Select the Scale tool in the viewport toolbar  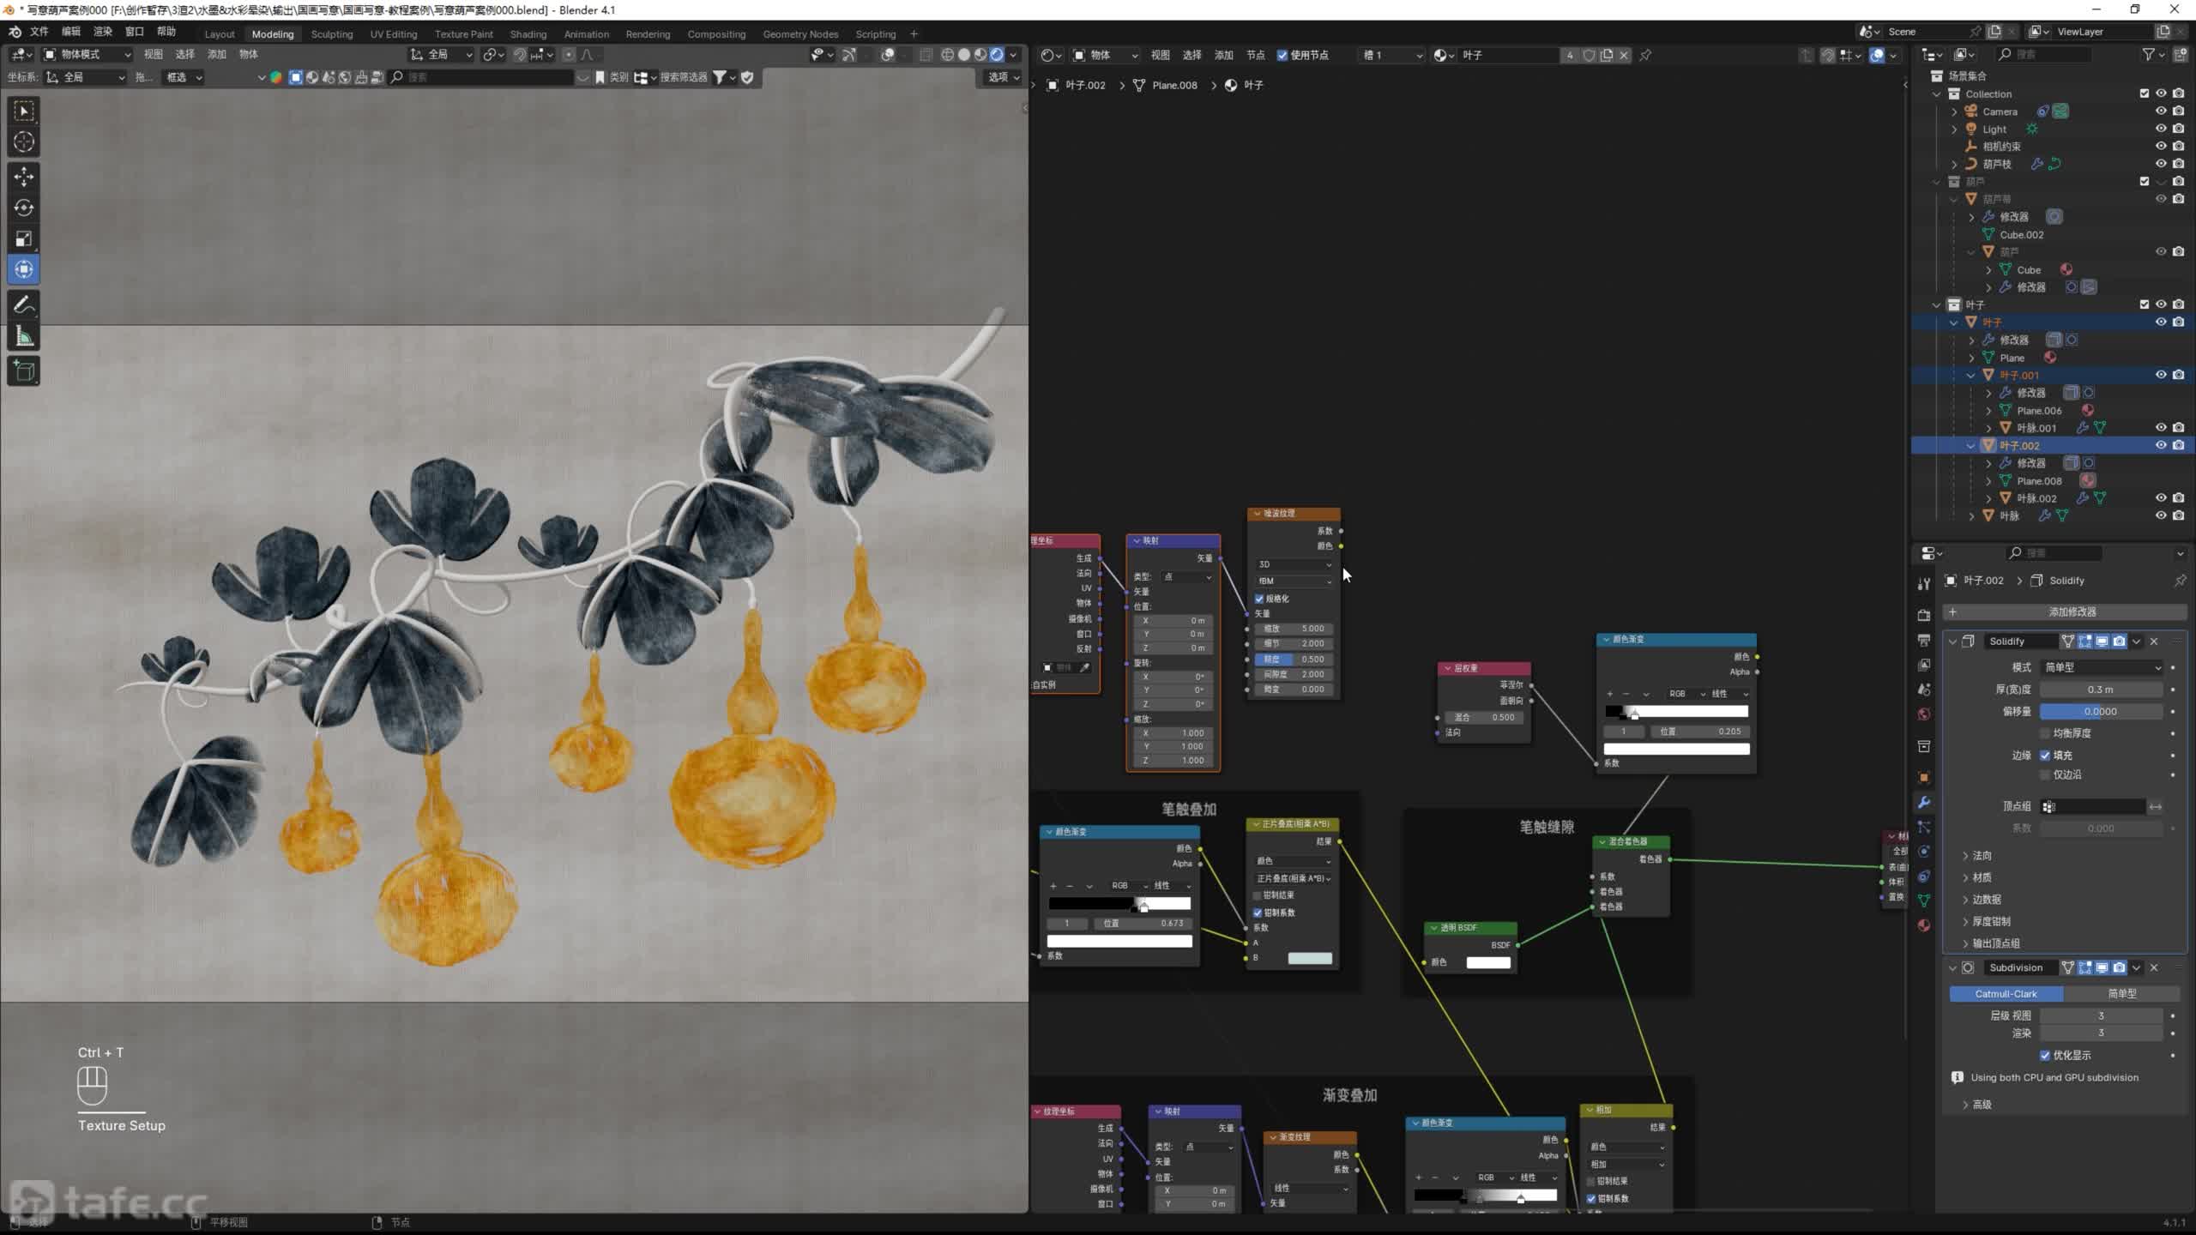click(x=24, y=238)
